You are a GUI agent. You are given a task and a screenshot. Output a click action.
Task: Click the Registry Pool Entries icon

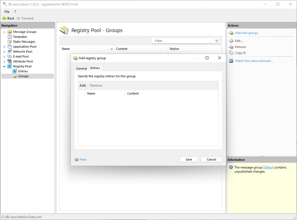coord(15,71)
